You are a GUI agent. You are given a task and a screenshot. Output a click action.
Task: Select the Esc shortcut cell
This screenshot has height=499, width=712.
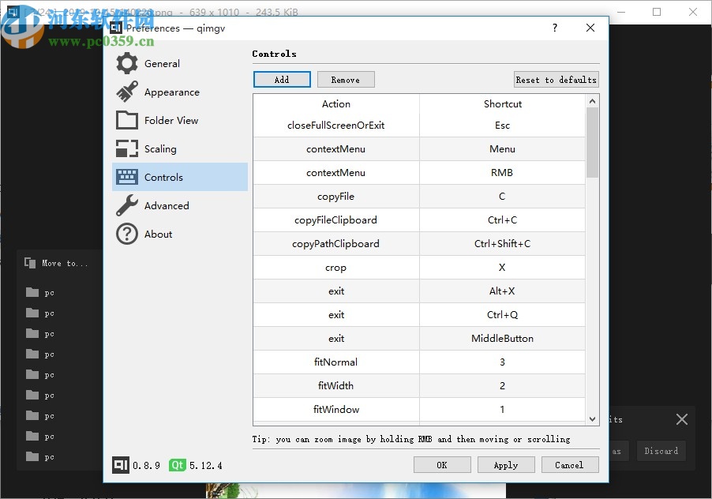[502, 126]
